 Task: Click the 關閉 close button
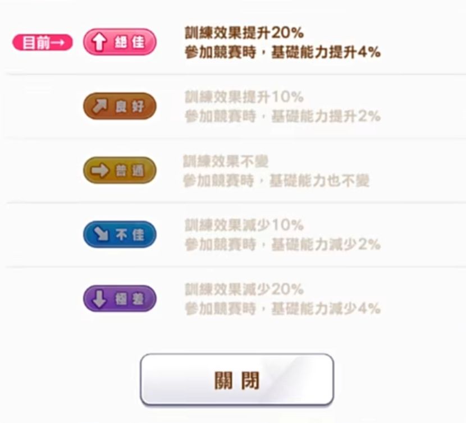(x=237, y=380)
